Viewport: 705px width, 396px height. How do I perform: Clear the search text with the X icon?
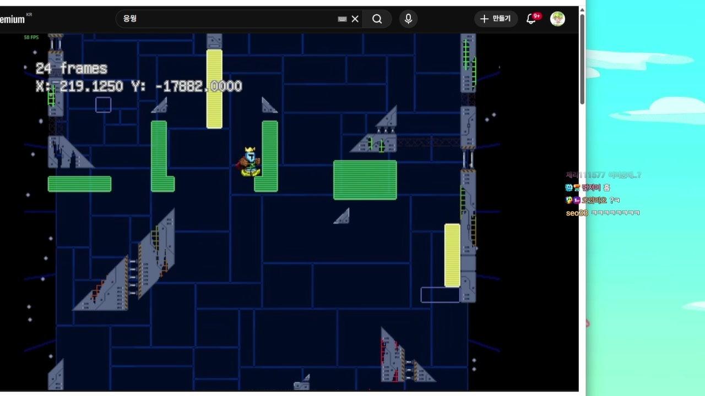[x=355, y=19]
